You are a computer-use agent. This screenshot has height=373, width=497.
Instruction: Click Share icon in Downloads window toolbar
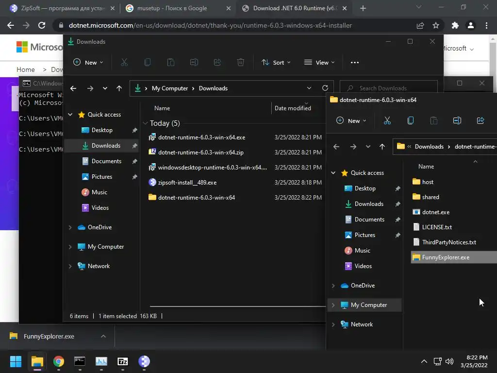[217, 63]
